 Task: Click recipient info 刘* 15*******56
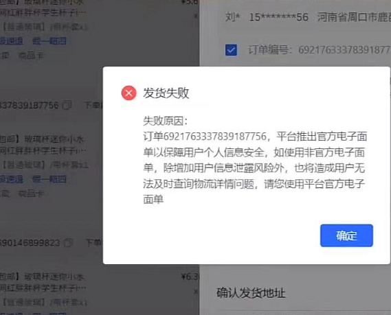267,17
